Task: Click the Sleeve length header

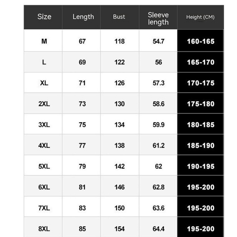Action: (158, 18)
